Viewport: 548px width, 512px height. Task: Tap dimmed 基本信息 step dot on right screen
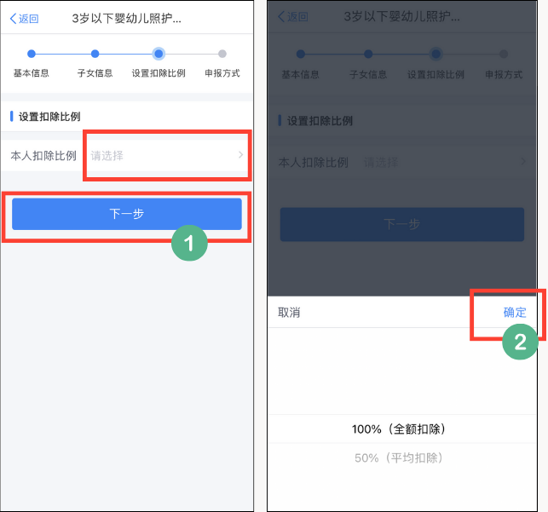click(x=301, y=55)
